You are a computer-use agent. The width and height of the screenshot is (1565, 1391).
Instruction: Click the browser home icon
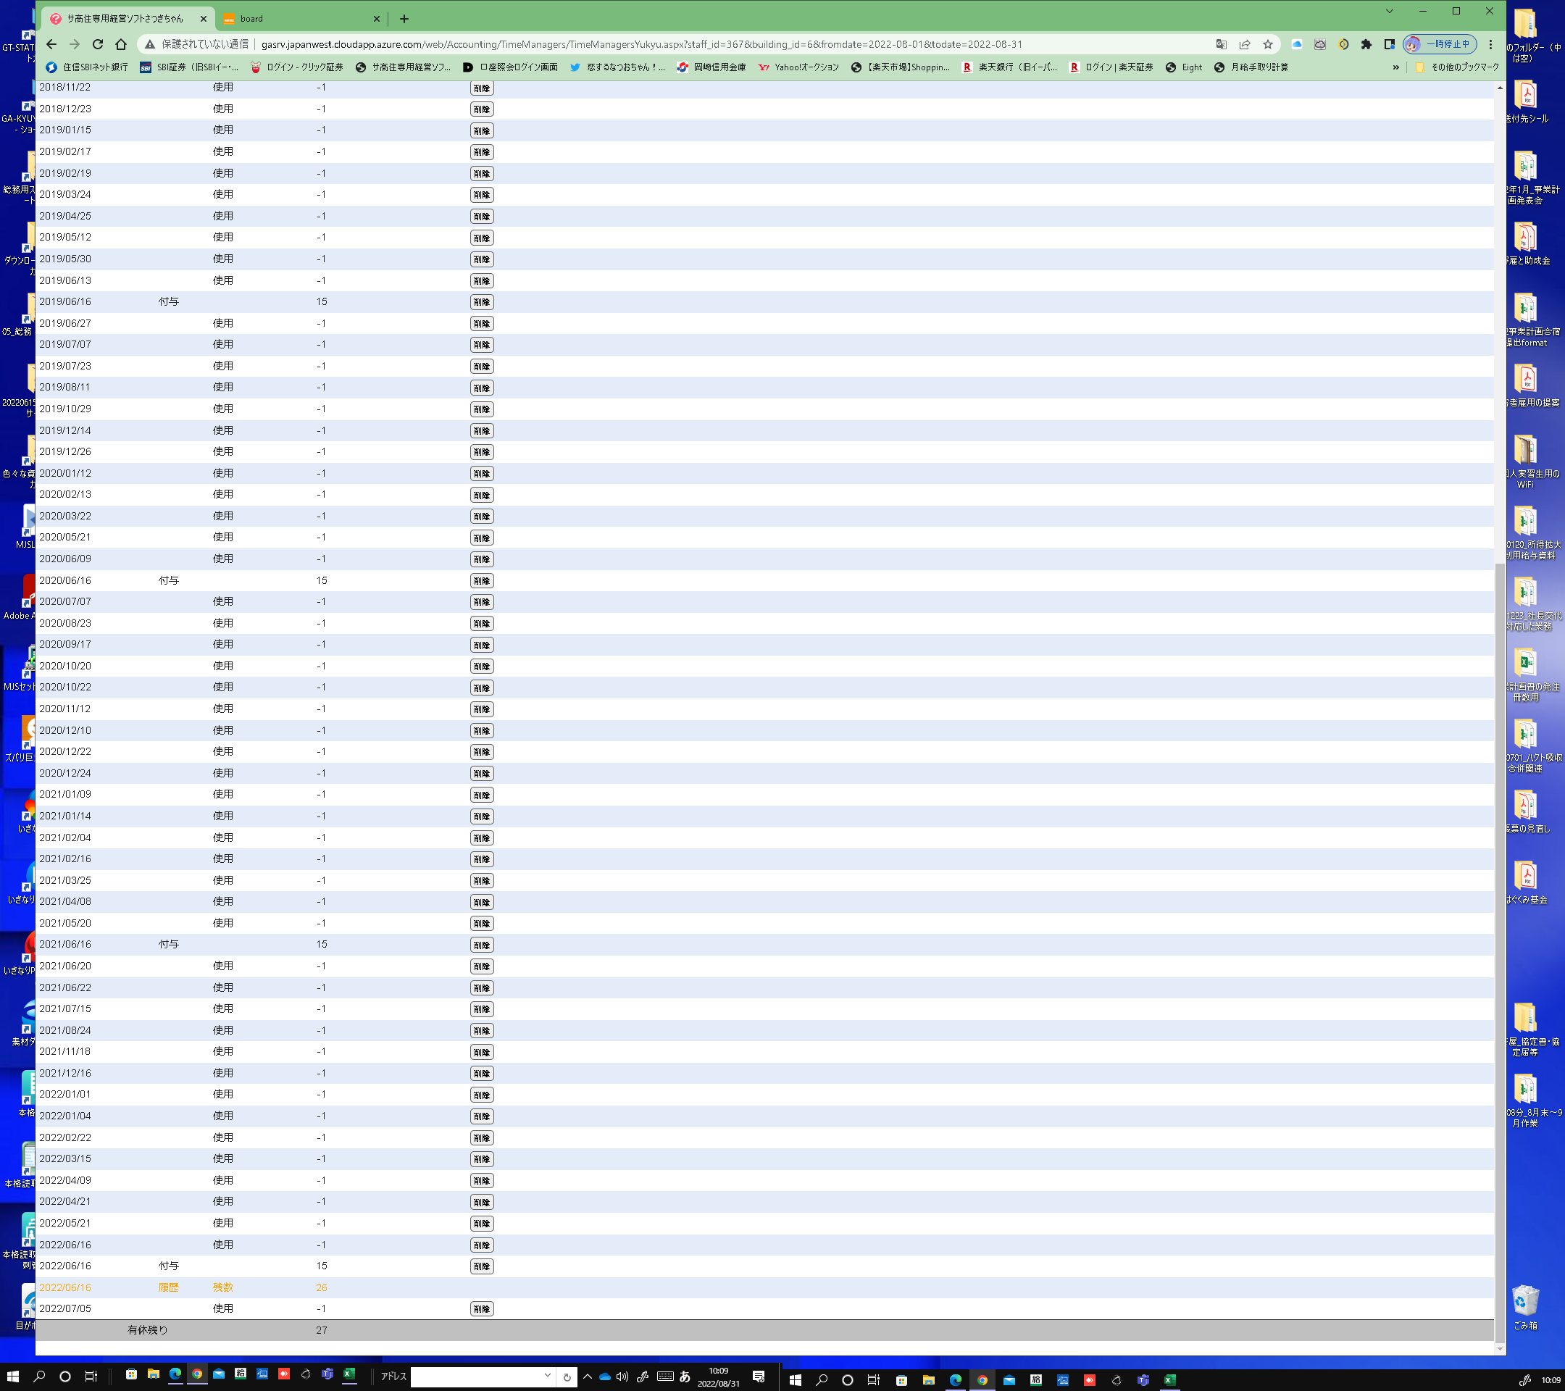[x=121, y=44]
